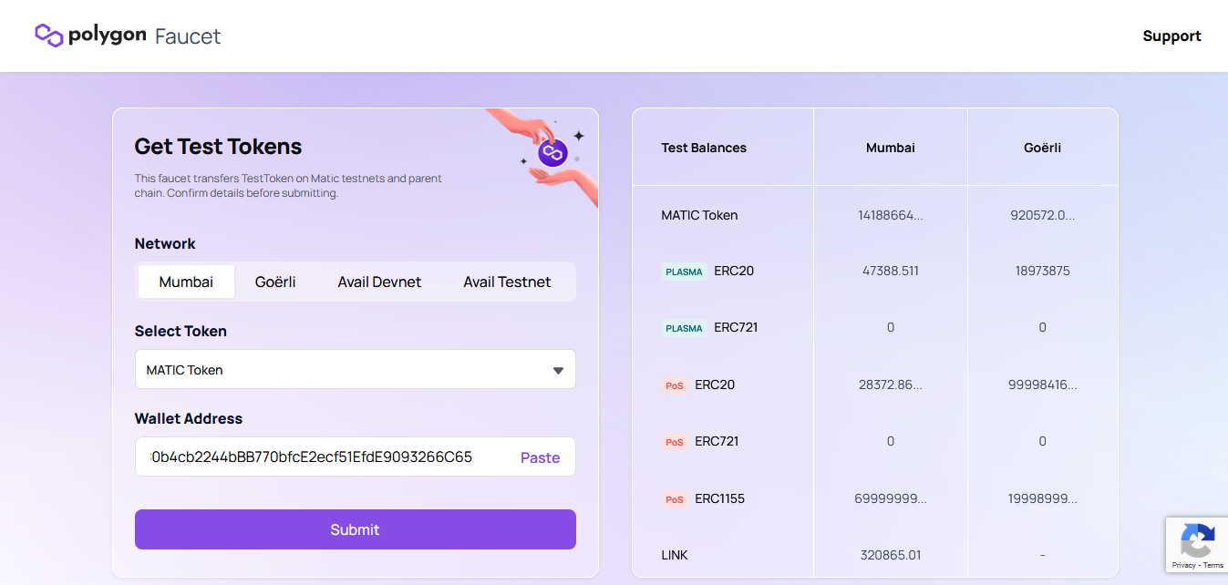This screenshot has width=1228, height=585.
Task: Click the PLASMA badge beside ERC20
Action: tap(684, 272)
